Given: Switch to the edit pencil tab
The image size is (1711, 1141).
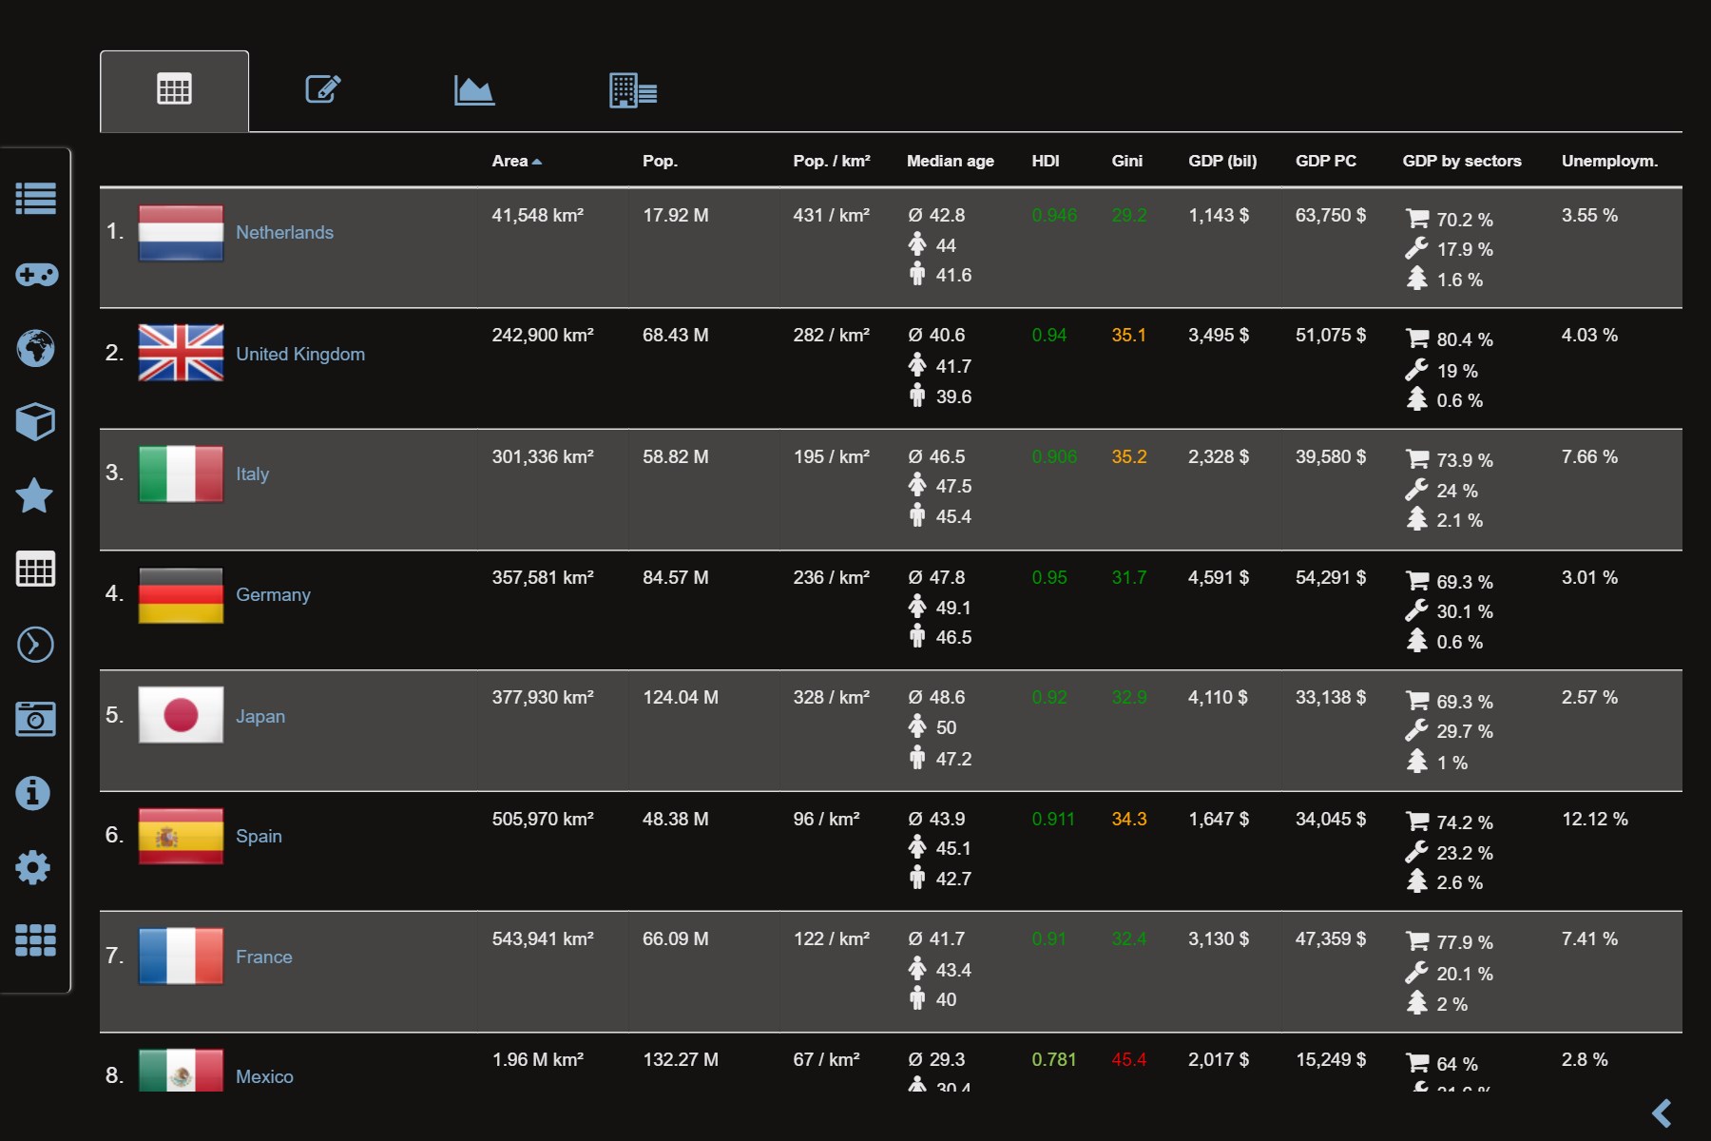Looking at the screenshot, I should pos(323,89).
